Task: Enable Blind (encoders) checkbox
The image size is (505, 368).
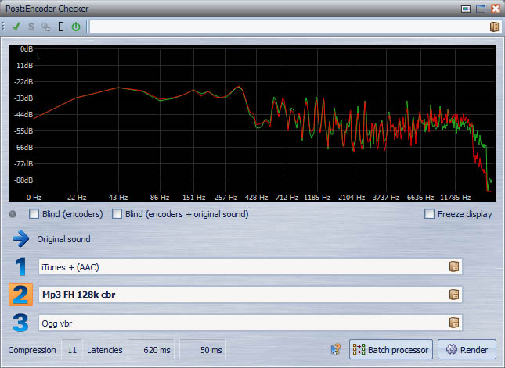Action: click(x=34, y=214)
